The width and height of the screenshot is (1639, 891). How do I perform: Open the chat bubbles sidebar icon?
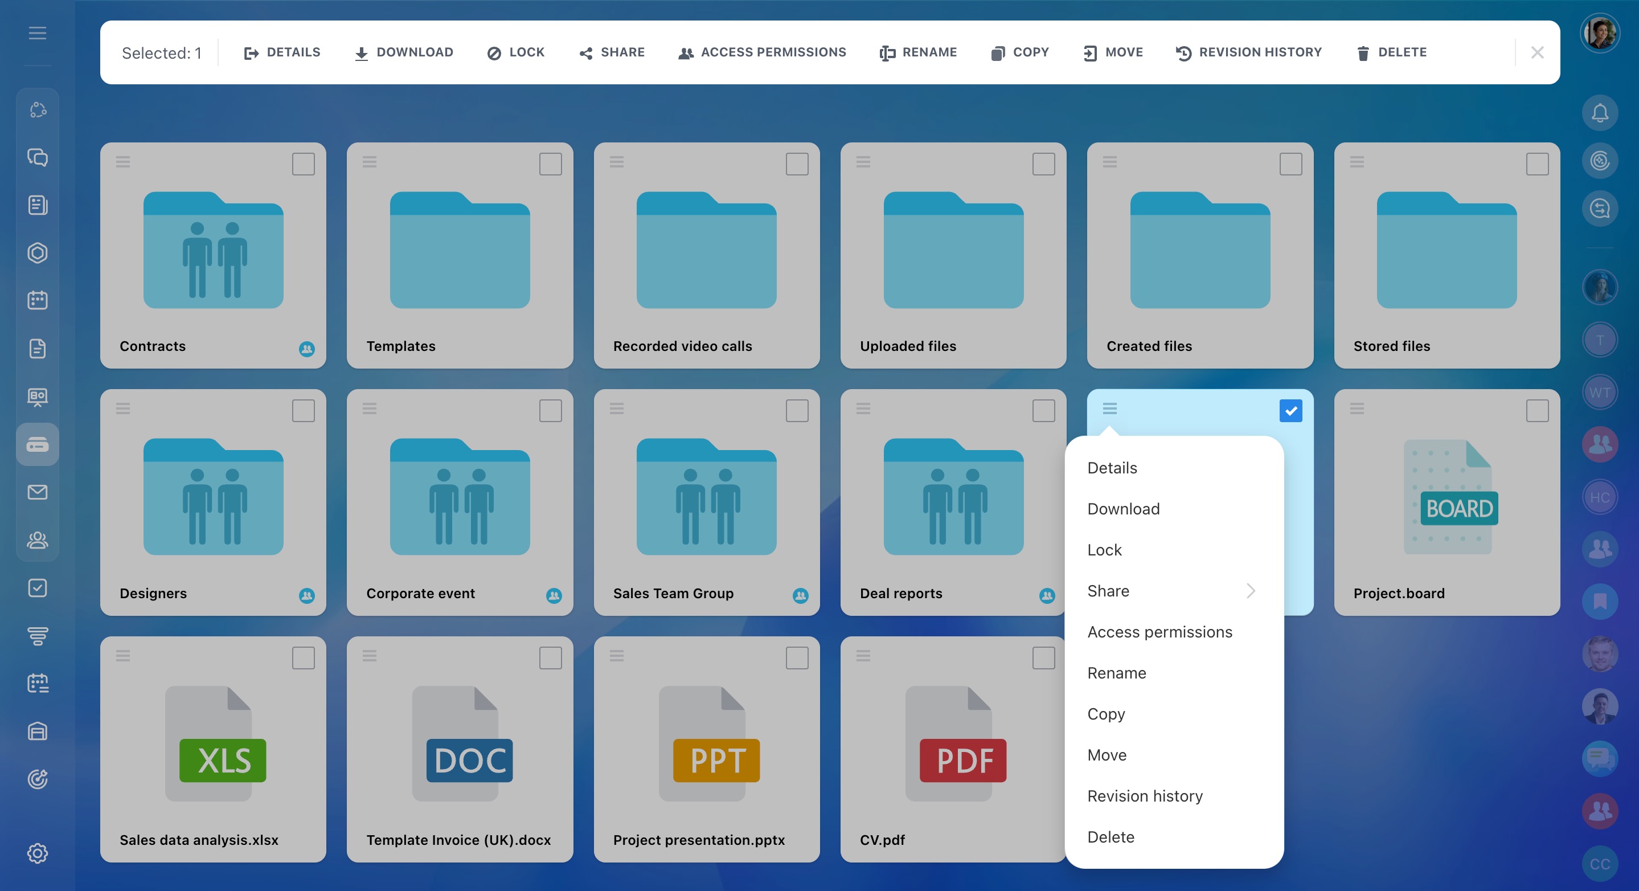[x=38, y=157]
